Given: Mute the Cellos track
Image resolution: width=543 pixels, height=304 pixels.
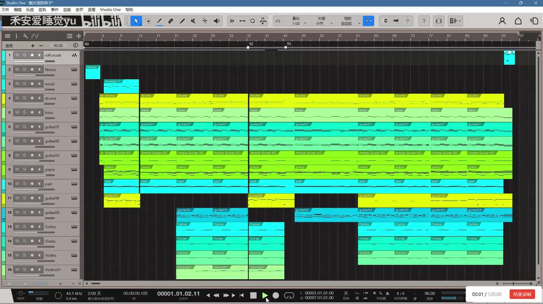Looking at the screenshot, I should (x=17, y=227).
